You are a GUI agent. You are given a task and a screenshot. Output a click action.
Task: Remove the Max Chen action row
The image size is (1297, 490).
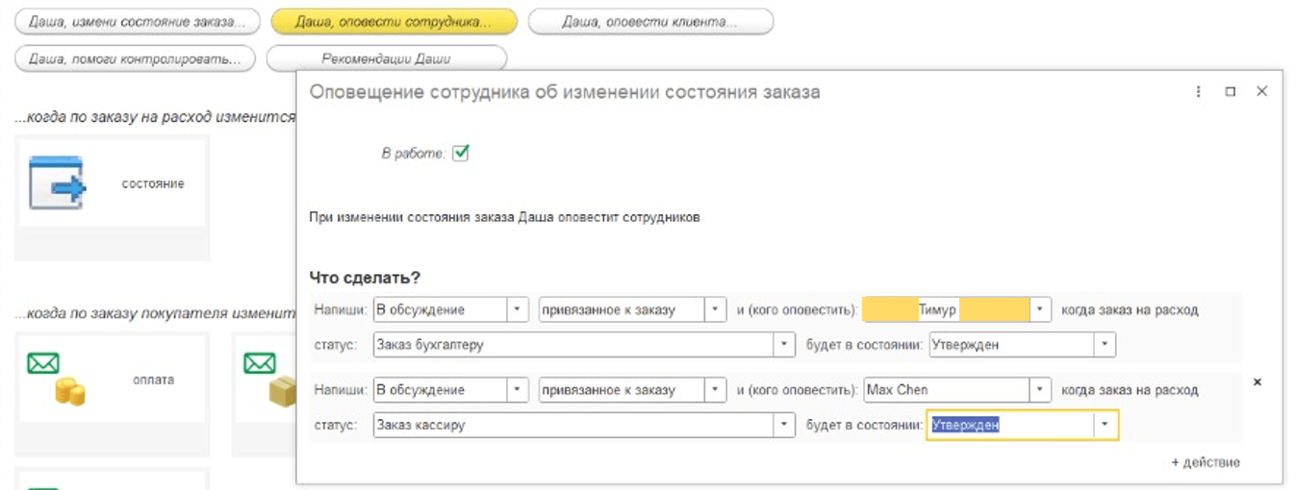(1257, 381)
